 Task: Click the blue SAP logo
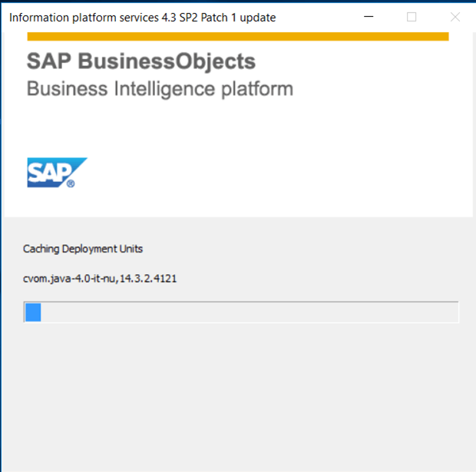[57, 173]
